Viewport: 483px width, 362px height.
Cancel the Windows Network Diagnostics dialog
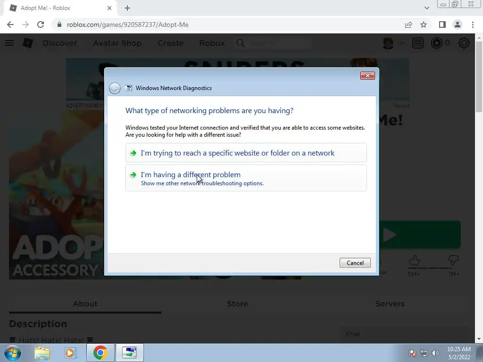tap(355, 263)
